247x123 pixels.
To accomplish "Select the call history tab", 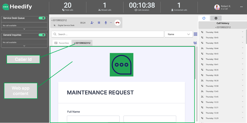I will coord(204,18).
